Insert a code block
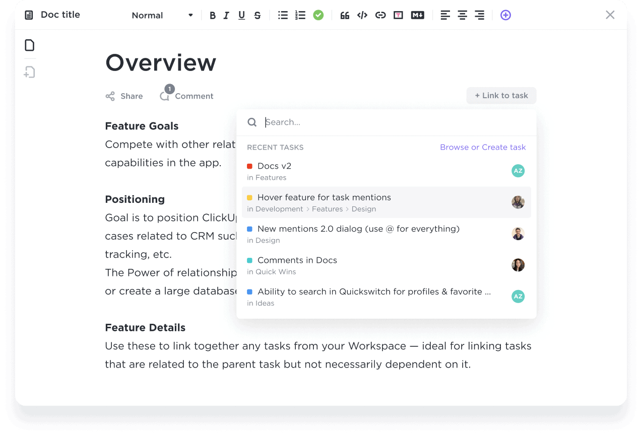 tap(362, 16)
